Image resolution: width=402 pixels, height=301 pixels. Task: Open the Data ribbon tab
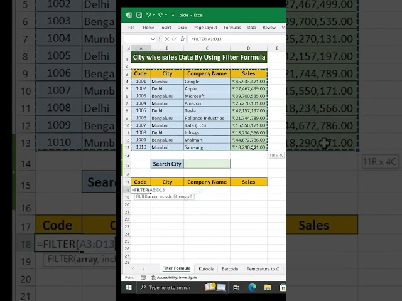252,28
